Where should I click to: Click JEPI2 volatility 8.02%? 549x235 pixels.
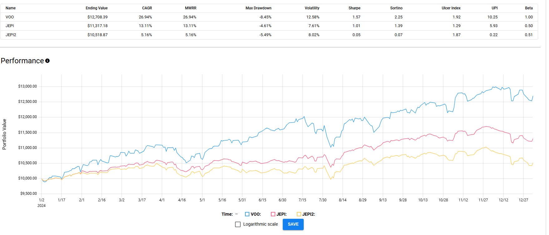pyautogui.click(x=314, y=35)
